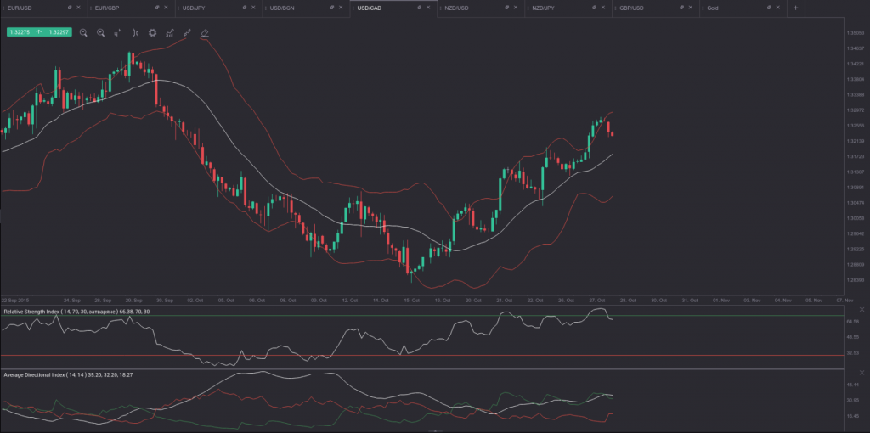The width and height of the screenshot is (870, 433).
Task: Select the eraser tool in toolbar
Action: click(205, 32)
